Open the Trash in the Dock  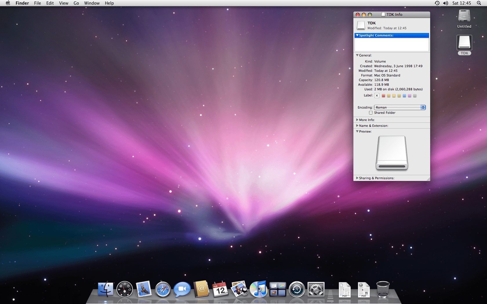click(x=383, y=289)
